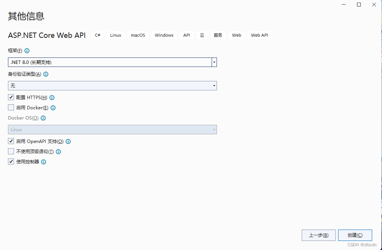
Task: Click the info icon next to 身份验证类型(A)
Action: point(46,74)
